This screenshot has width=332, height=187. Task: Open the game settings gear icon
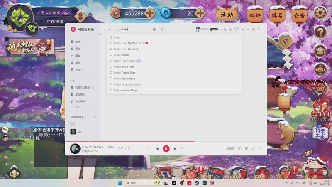[320, 13]
